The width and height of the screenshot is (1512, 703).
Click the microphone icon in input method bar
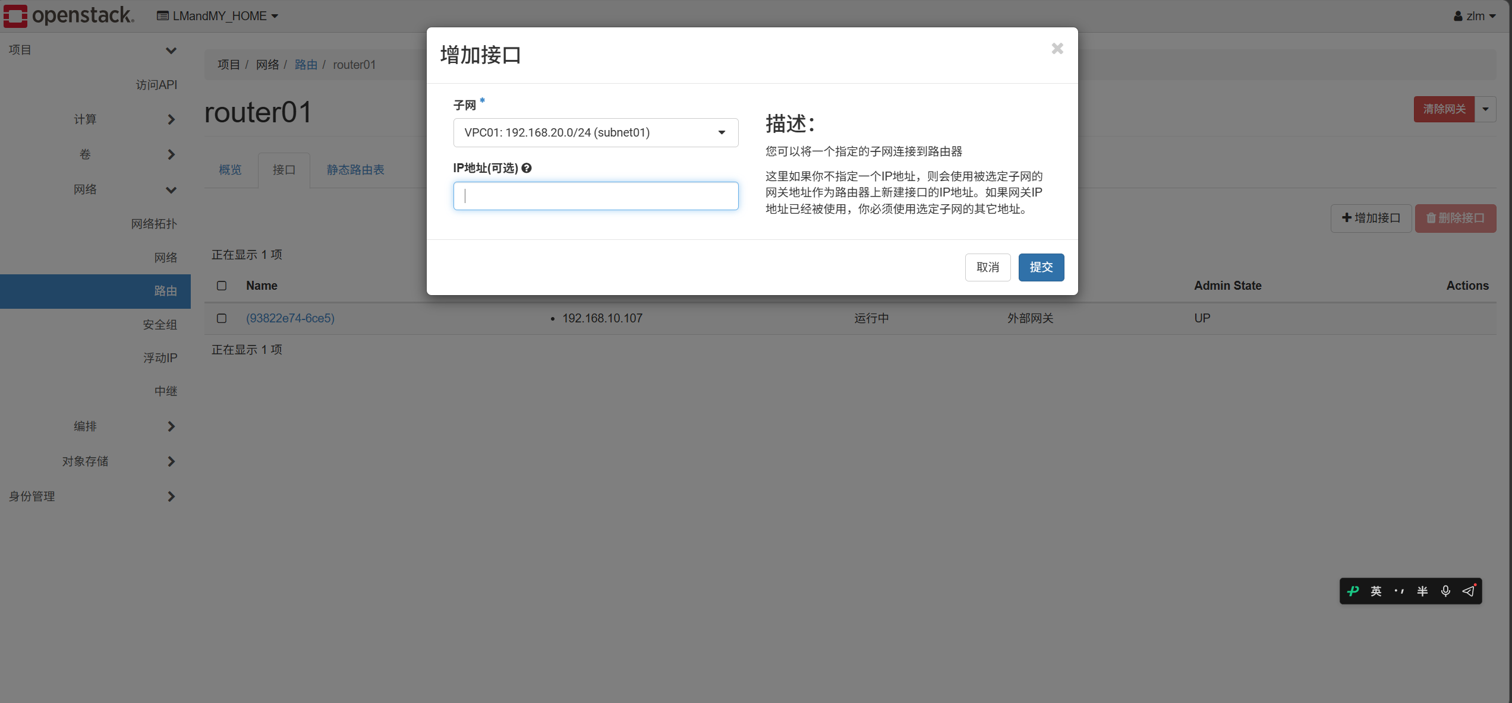tap(1445, 591)
